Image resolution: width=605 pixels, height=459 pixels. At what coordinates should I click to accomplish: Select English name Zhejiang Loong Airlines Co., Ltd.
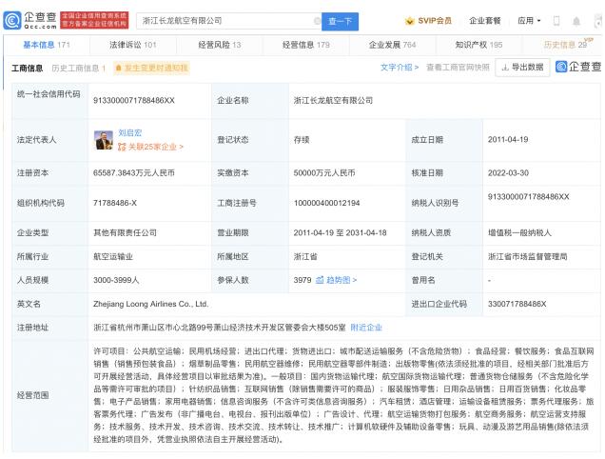pyautogui.click(x=151, y=304)
